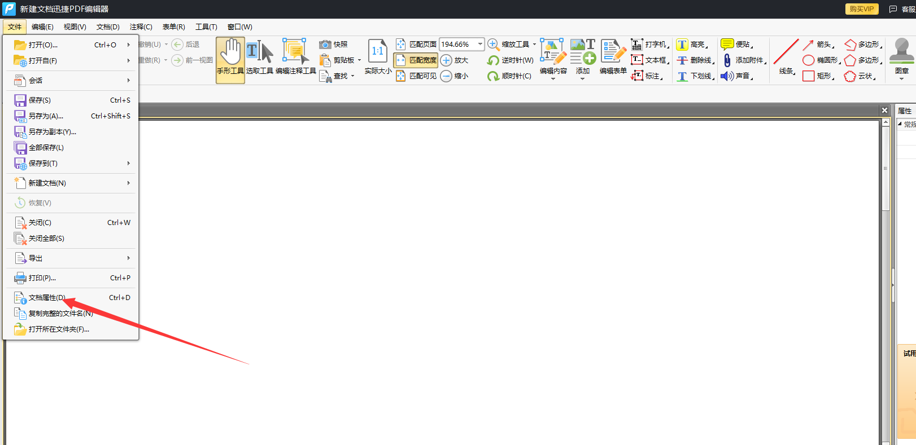Open the View (视图) menu
Image resolution: width=916 pixels, height=445 pixels.
point(75,27)
